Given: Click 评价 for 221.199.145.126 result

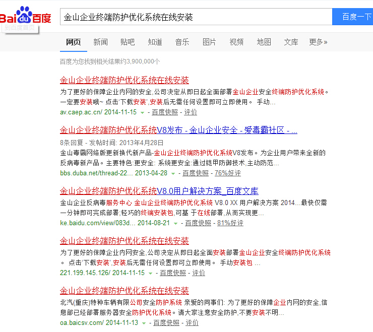Looking at the screenshot, I should (x=199, y=273).
